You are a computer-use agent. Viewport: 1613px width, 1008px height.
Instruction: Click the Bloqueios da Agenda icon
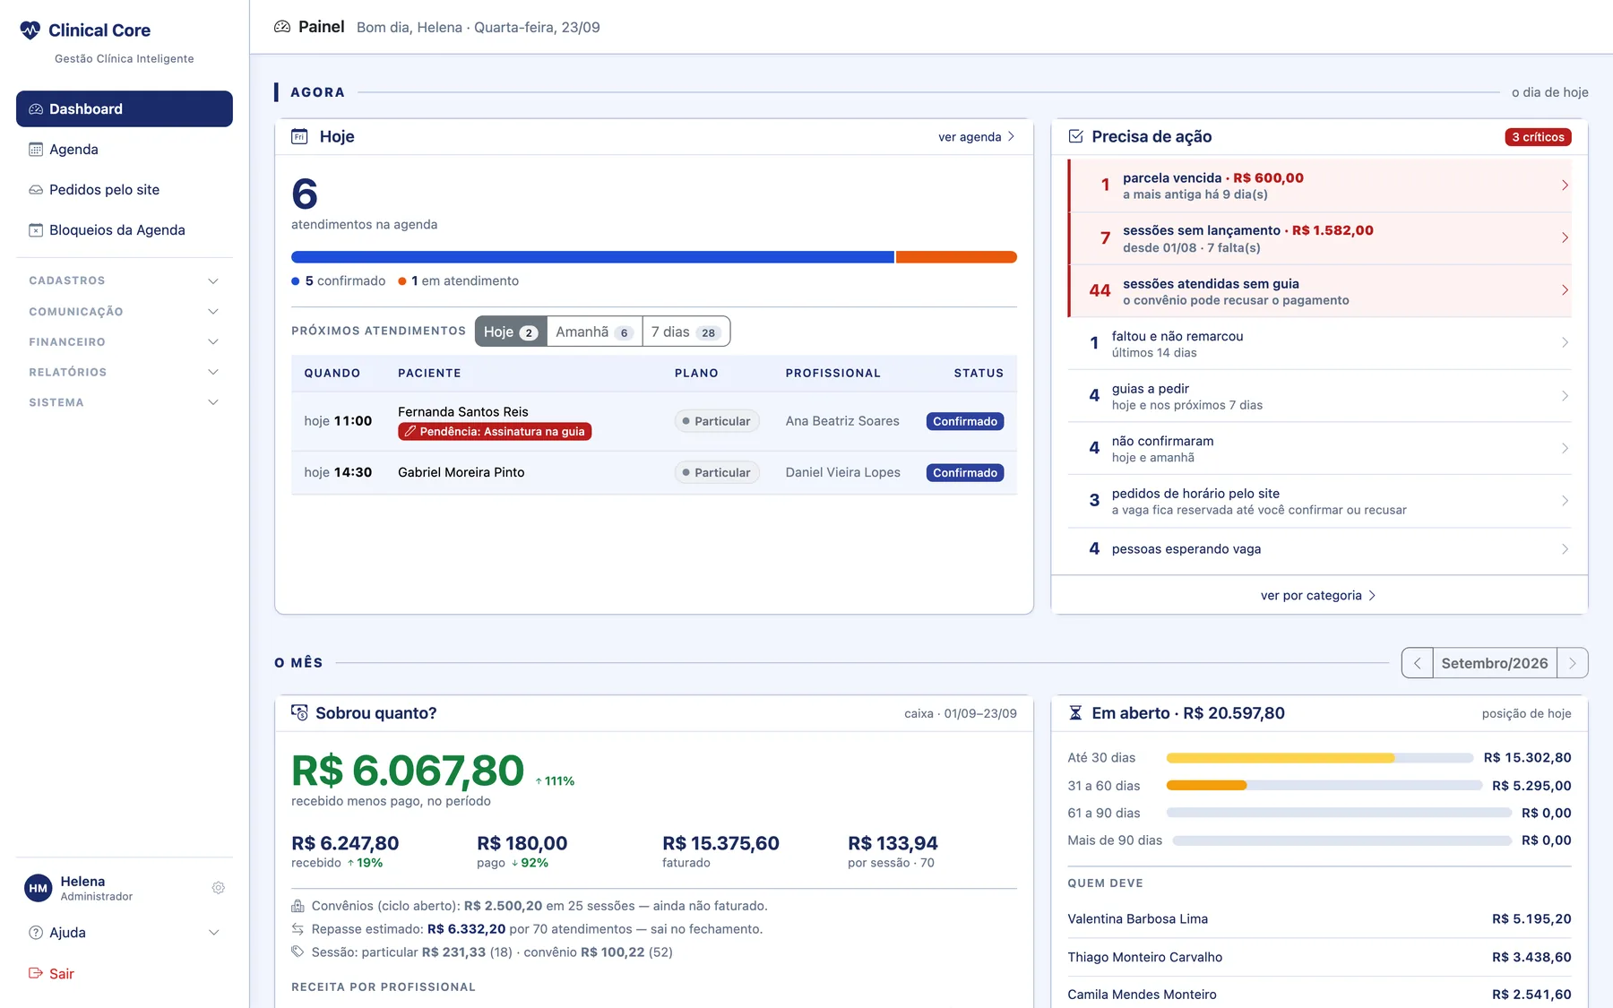(x=36, y=230)
